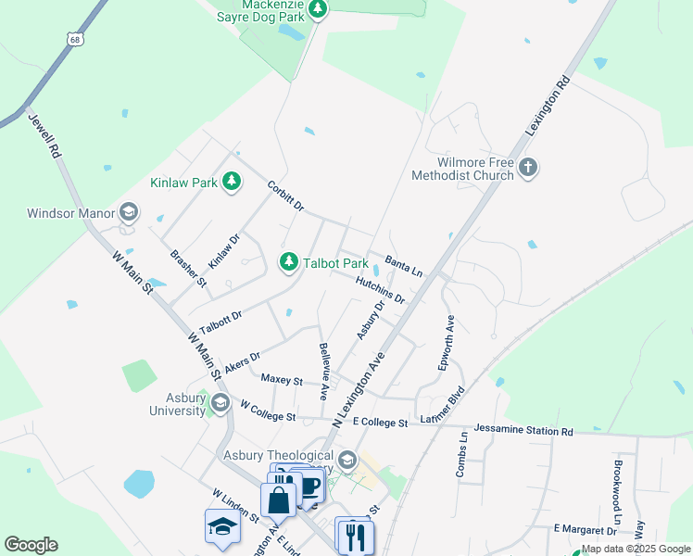693x556 pixels.
Task: Select the shopping bag map marker
Action: [278, 501]
